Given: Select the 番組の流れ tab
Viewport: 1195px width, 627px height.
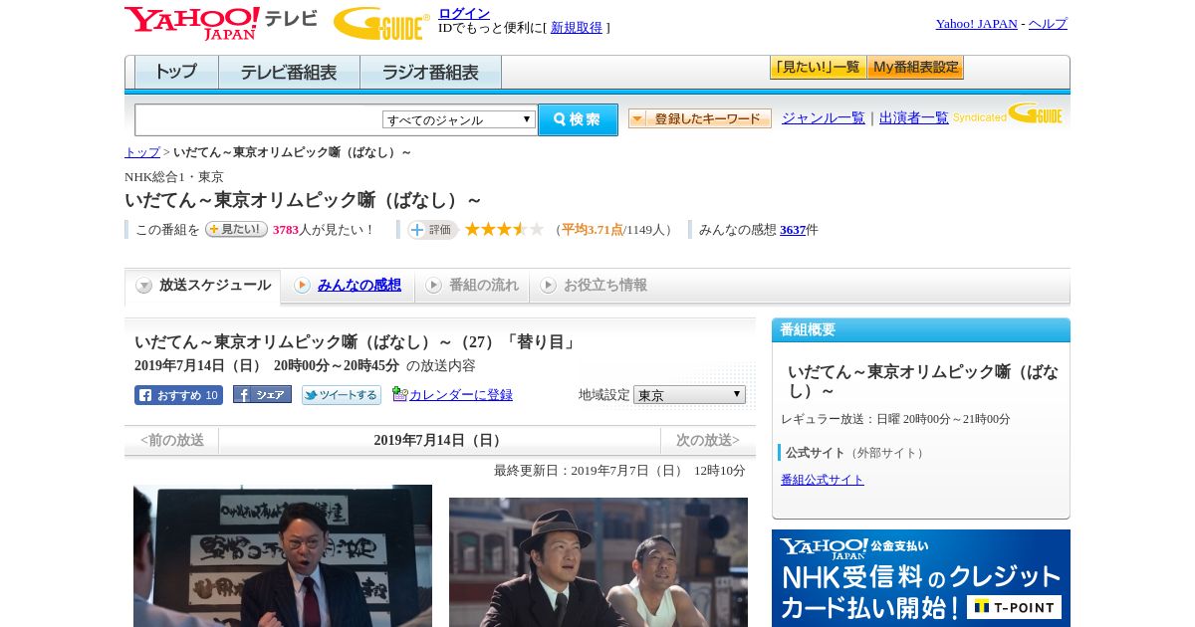Looking at the screenshot, I should [472, 286].
